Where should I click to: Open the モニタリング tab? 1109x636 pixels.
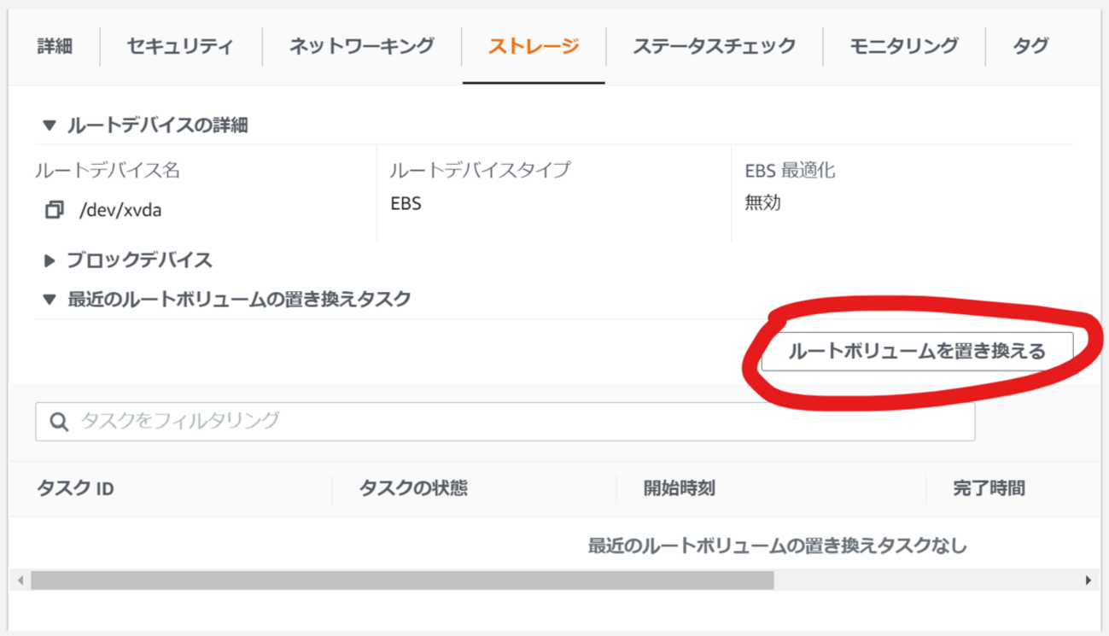(903, 46)
